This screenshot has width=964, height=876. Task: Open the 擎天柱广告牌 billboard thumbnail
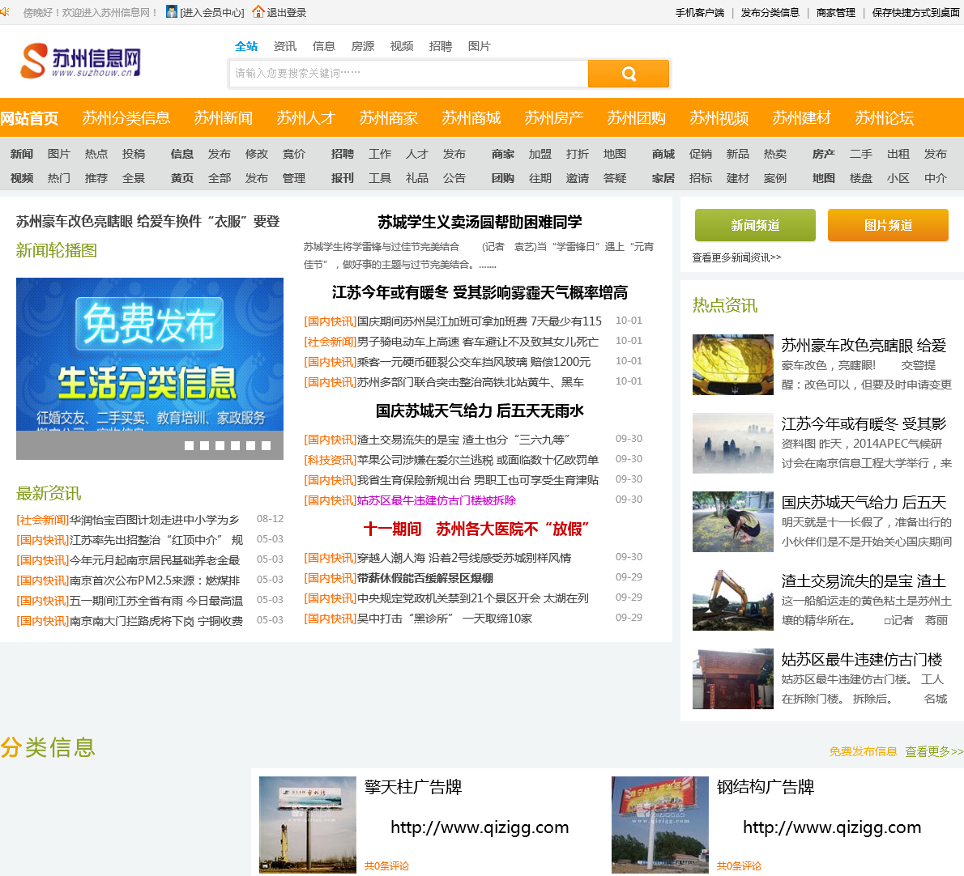pos(307,824)
